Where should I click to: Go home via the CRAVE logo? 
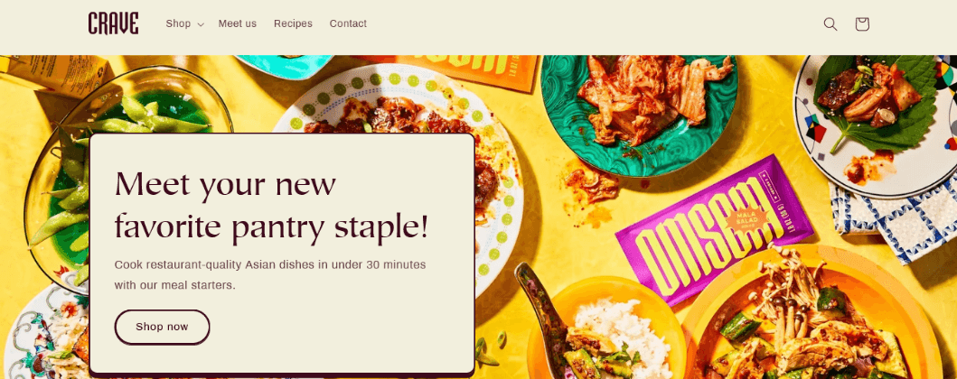(114, 23)
